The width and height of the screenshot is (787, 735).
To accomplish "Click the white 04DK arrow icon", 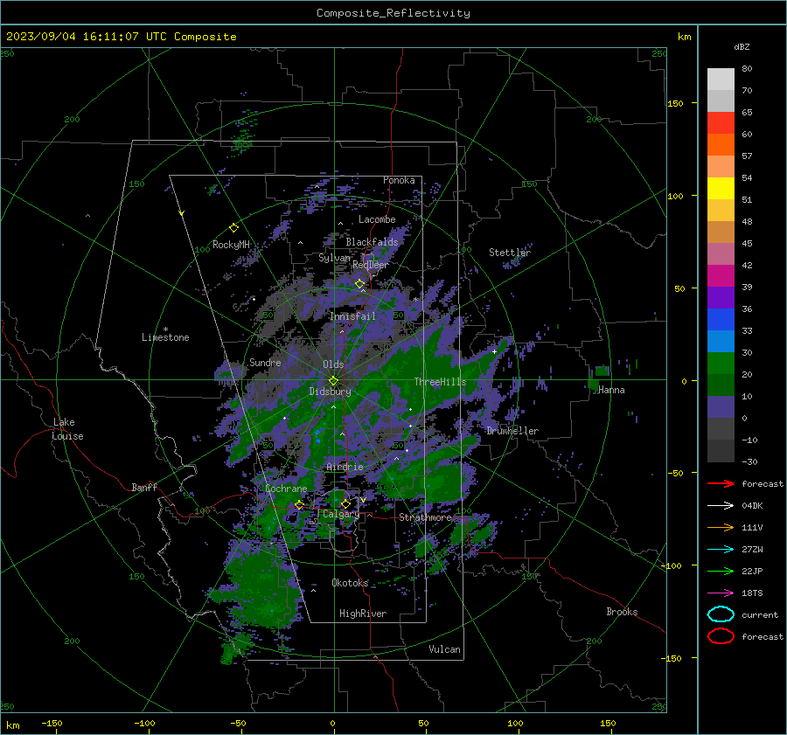I will (721, 505).
